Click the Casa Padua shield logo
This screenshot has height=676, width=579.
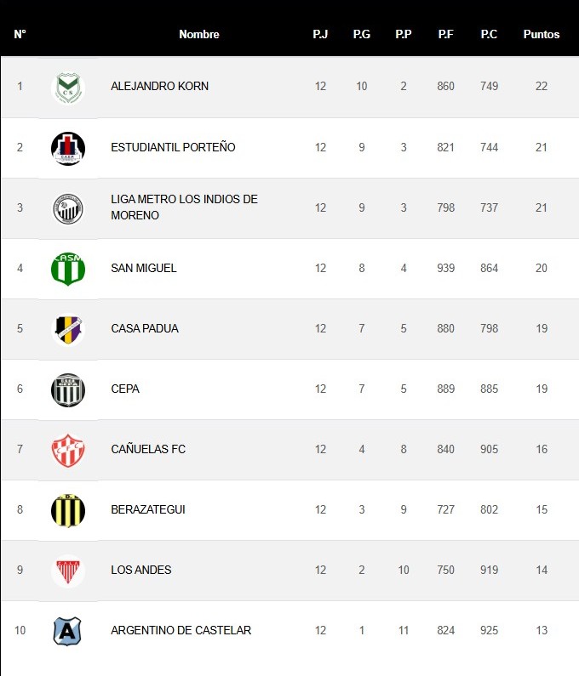68,329
